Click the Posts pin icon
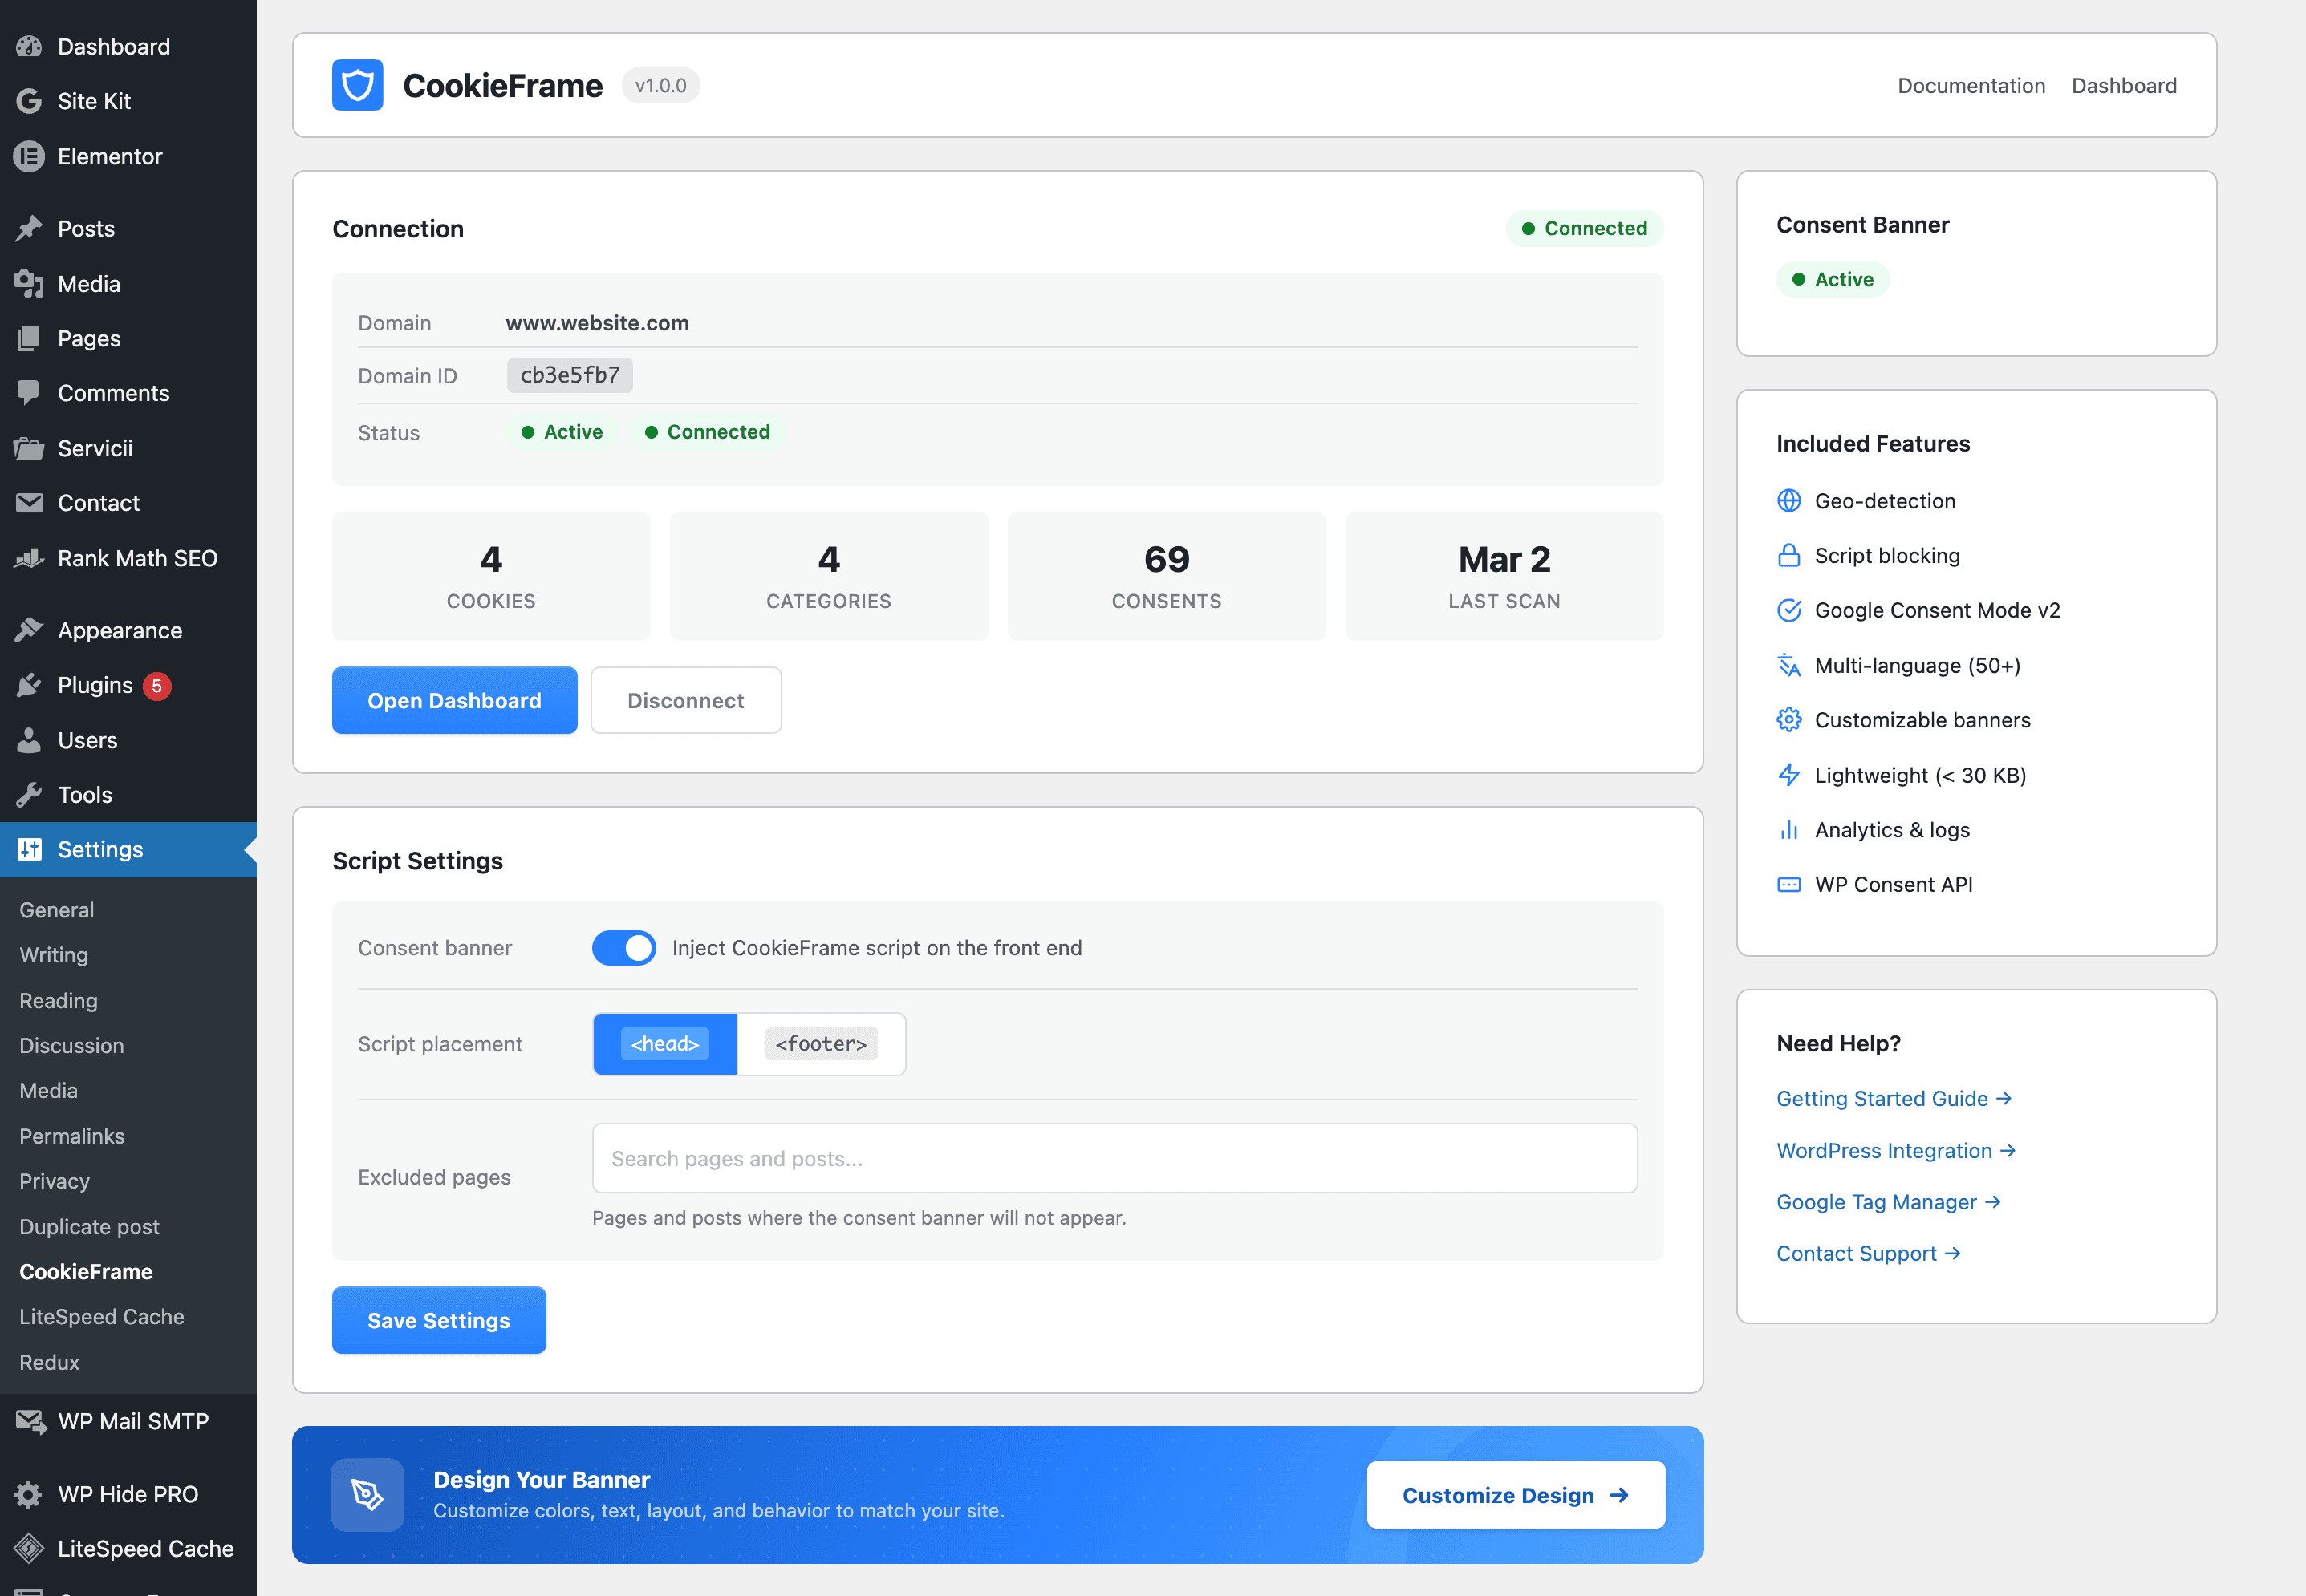The image size is (2306, 1596). pos(29,228)
